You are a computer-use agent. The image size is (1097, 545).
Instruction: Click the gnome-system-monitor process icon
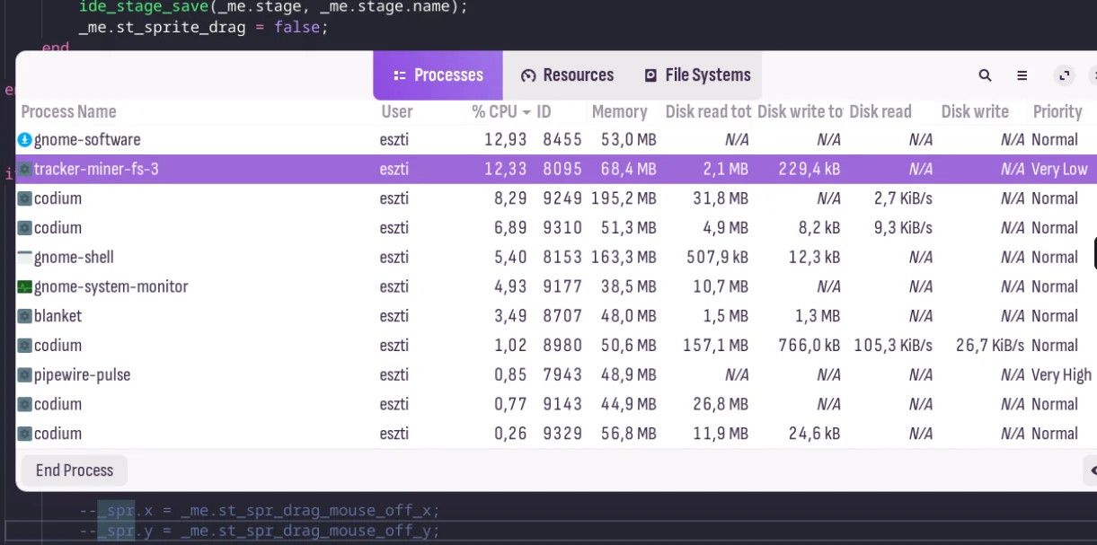25,287
